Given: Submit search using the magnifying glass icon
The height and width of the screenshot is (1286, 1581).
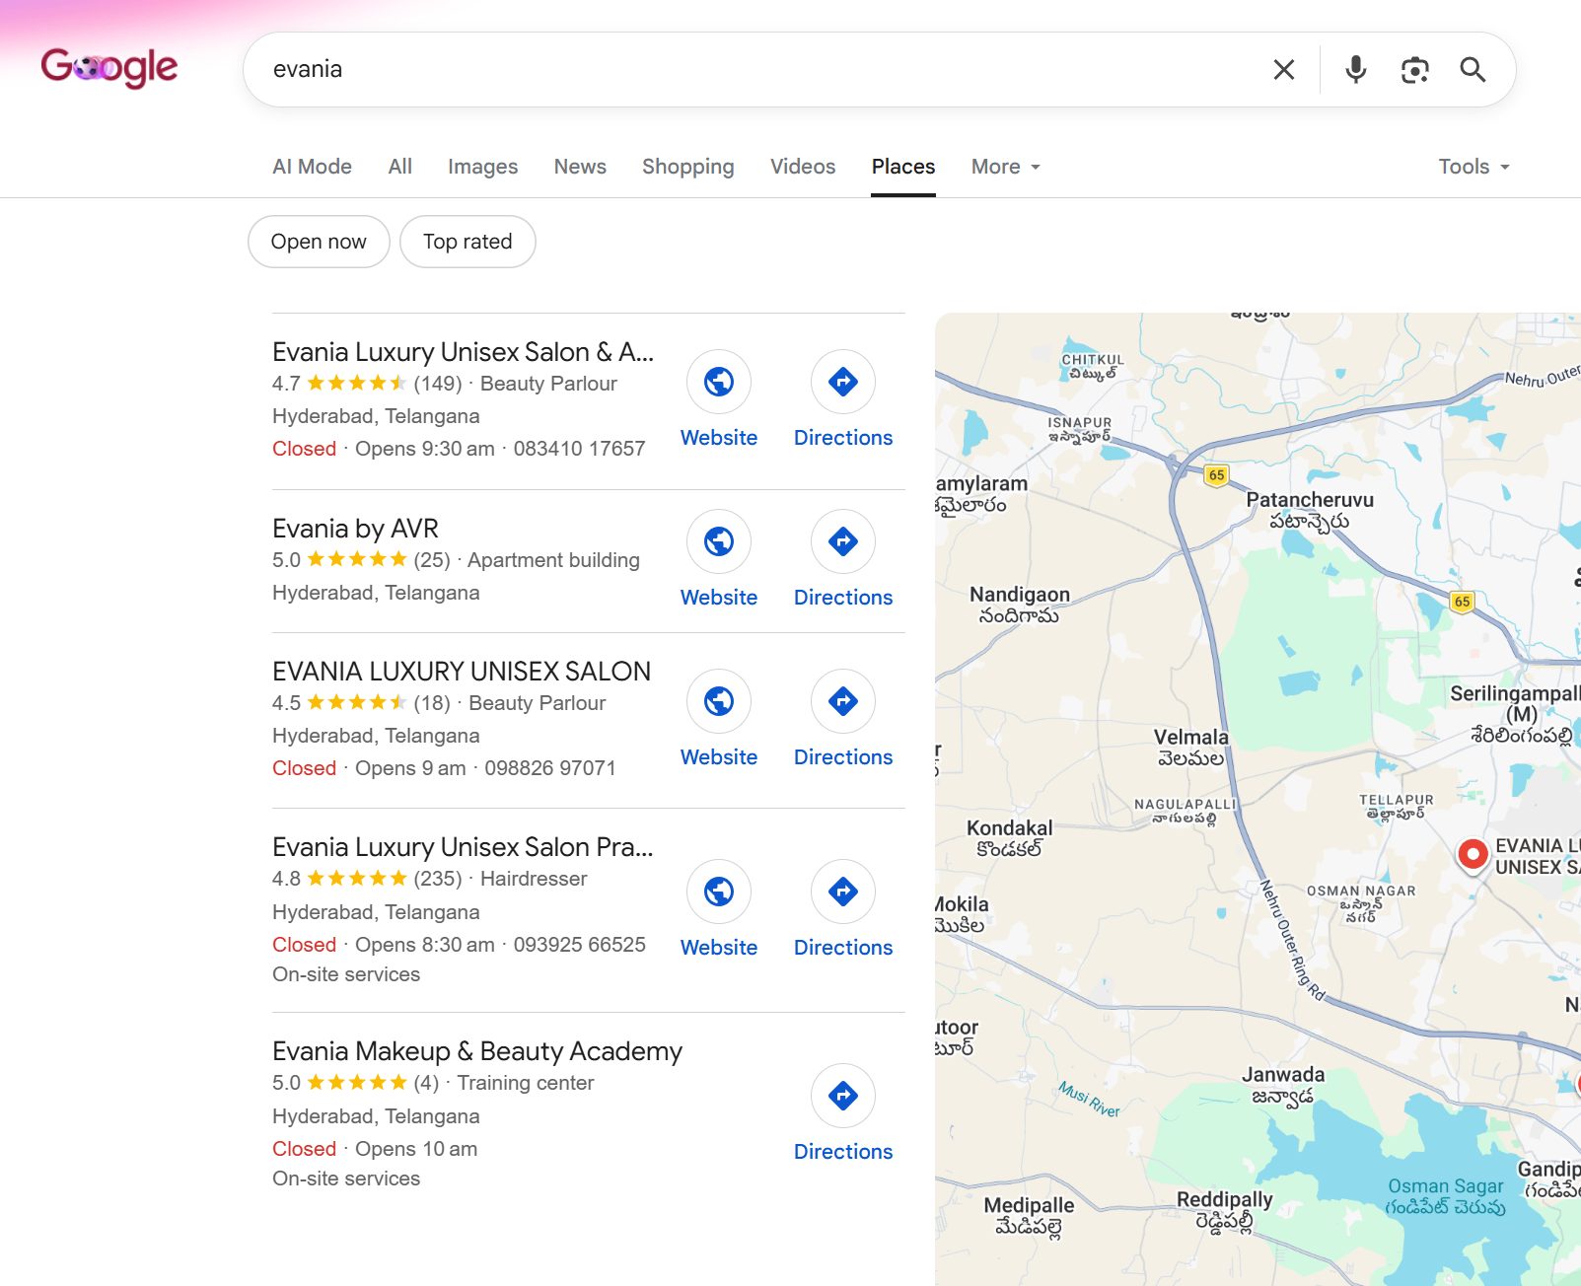Looking at the screenshot, I should 1473,69.
